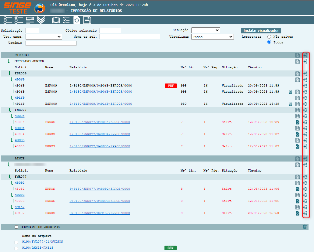Viewport: 314px width, 252px height.
Task: Click file icon on 049069 link row
Action: 290,92
